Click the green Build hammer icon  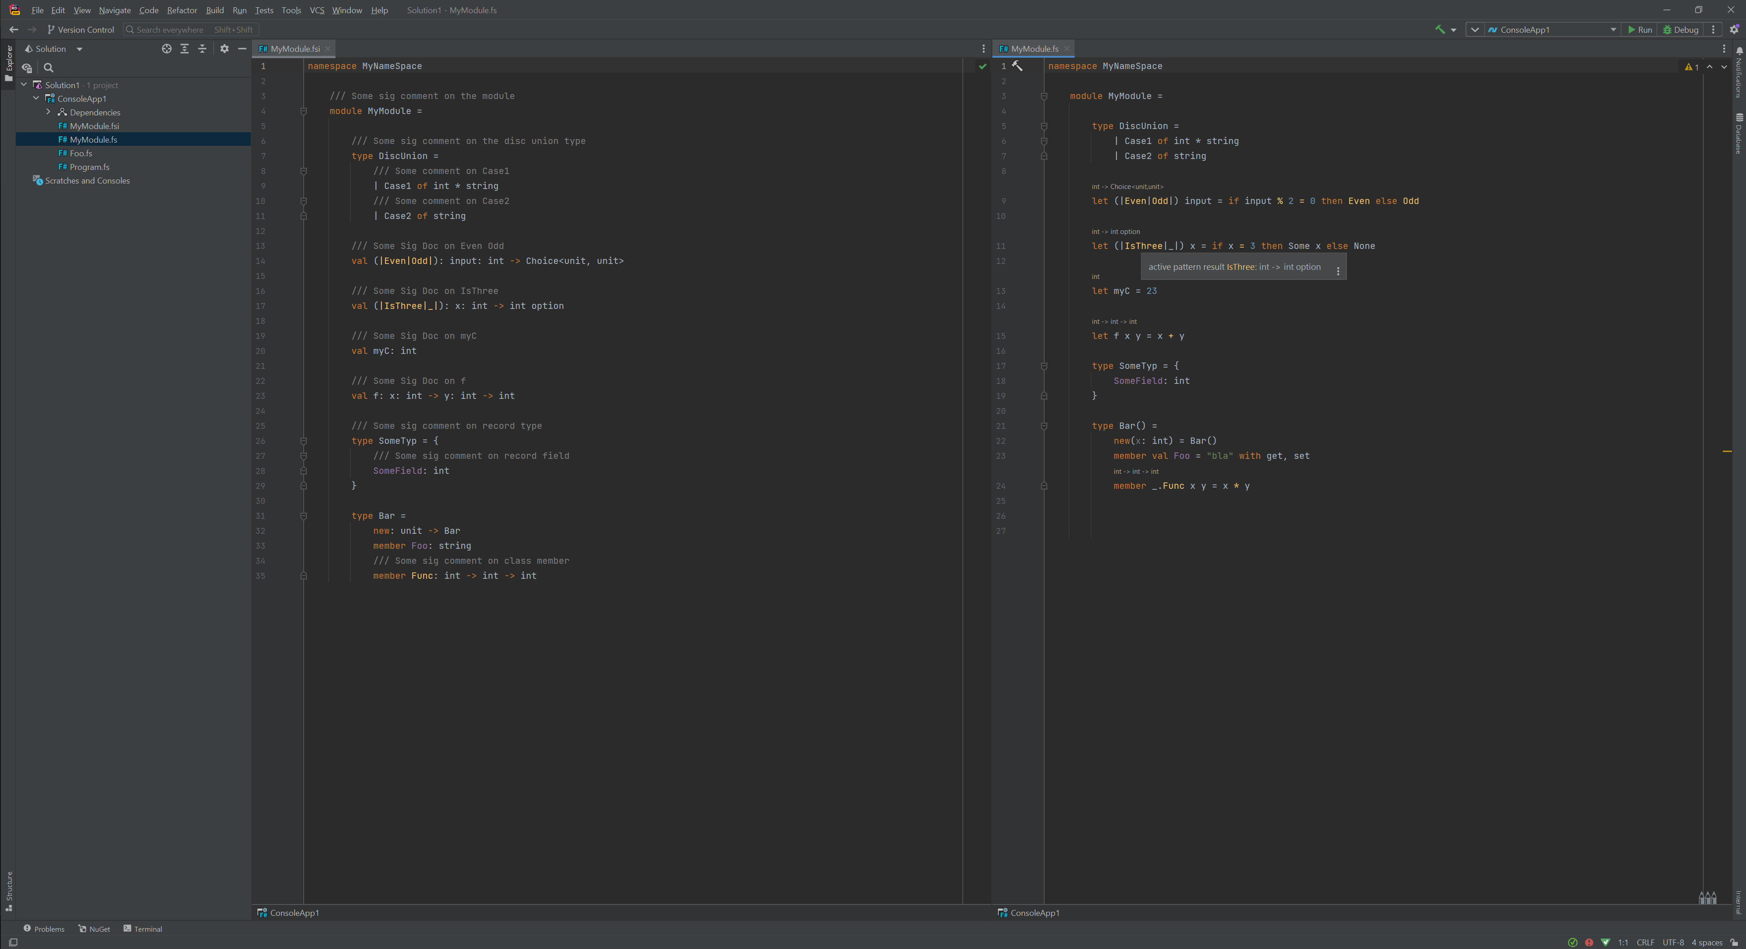[1440, 30]
